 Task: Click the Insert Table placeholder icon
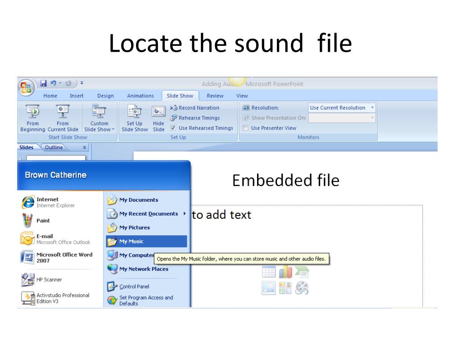pos(268,272)
